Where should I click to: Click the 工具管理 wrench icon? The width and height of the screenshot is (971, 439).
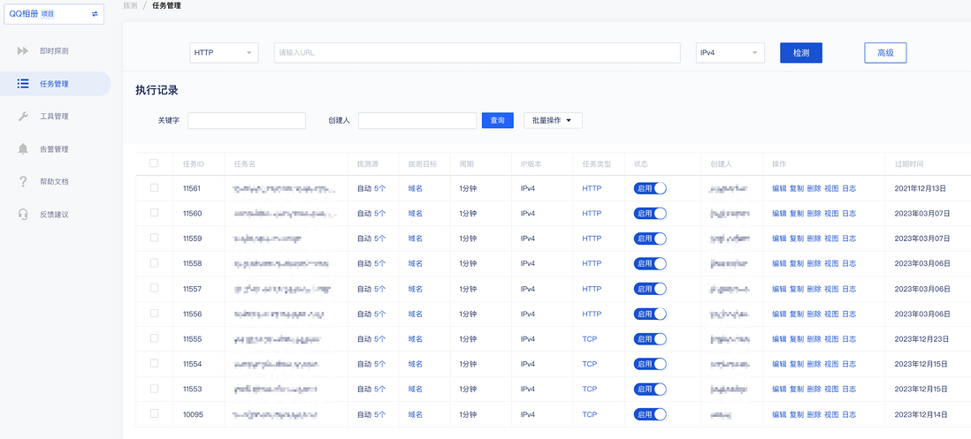(x=23, y=117)
